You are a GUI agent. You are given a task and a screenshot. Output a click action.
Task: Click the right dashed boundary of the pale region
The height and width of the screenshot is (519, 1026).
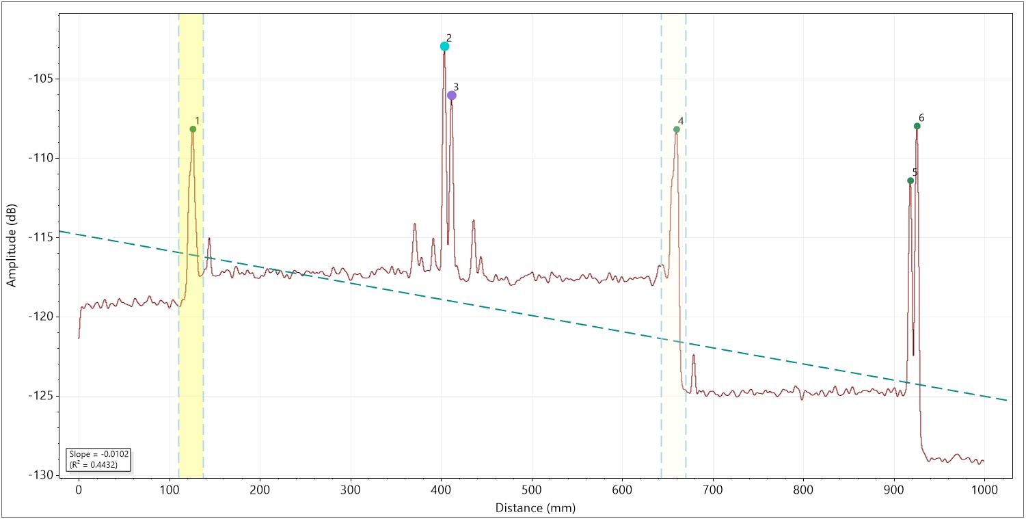pyautogui.click(x=686, y=205)
